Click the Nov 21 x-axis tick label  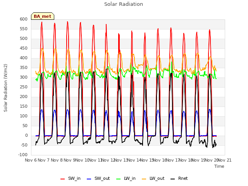(225, 160)
